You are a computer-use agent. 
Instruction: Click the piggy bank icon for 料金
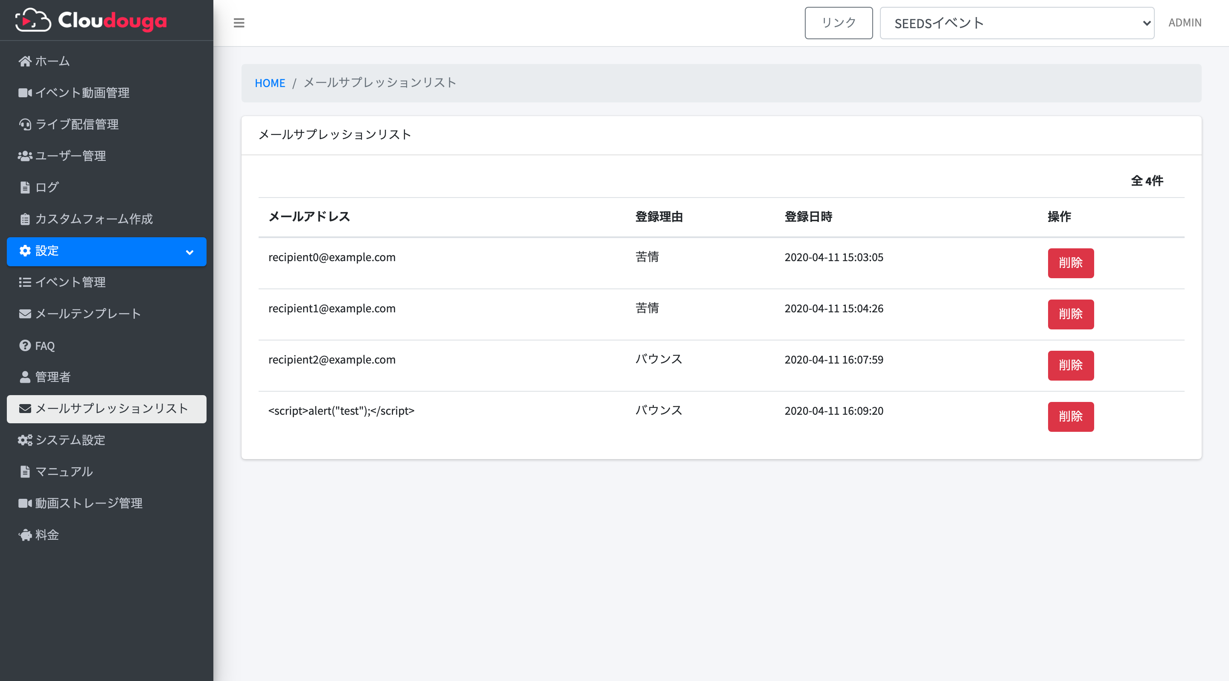click(x=25, y=535)
